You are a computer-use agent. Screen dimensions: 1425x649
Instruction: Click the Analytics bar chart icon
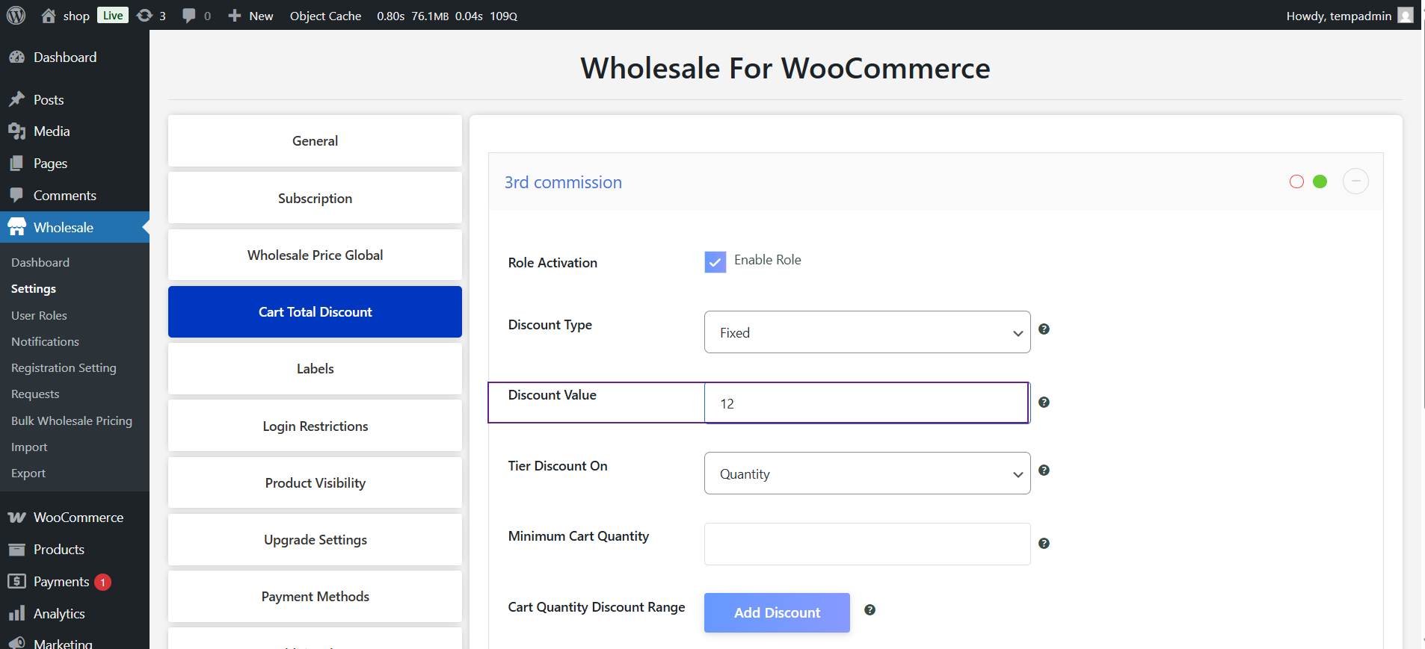tap(16, 614)
